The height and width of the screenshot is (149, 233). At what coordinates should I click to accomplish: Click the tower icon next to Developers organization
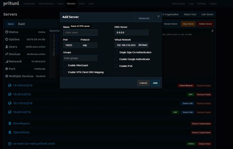point(10,123)
